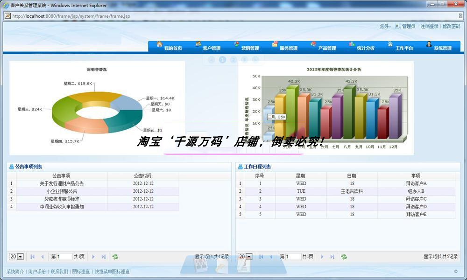The width and height of the screenshot is (467, 280).
Task: Sort by the 日期 column header
Action: tap(352, 176)
